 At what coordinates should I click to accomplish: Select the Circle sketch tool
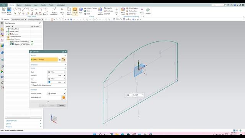pos(32,9)
